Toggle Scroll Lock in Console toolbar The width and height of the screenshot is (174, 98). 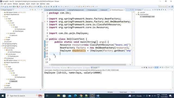151,68
